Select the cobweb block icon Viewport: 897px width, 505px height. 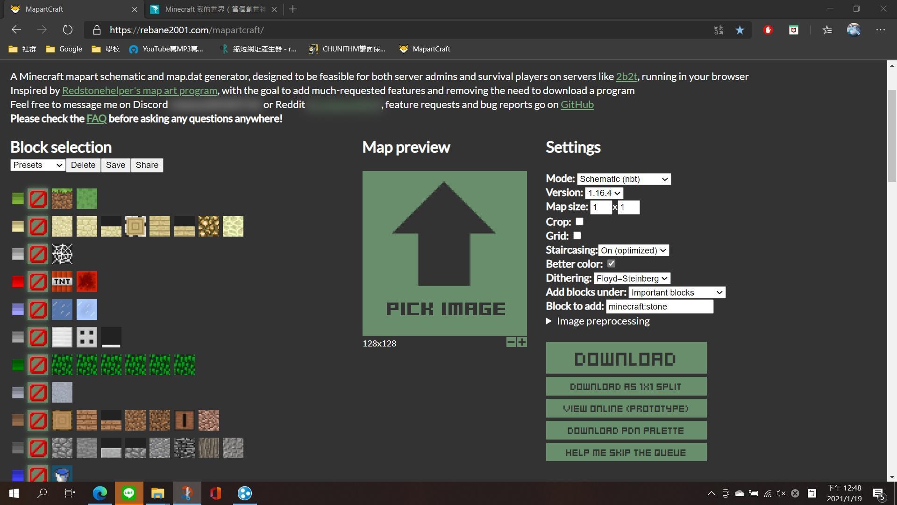coord(62,254)
